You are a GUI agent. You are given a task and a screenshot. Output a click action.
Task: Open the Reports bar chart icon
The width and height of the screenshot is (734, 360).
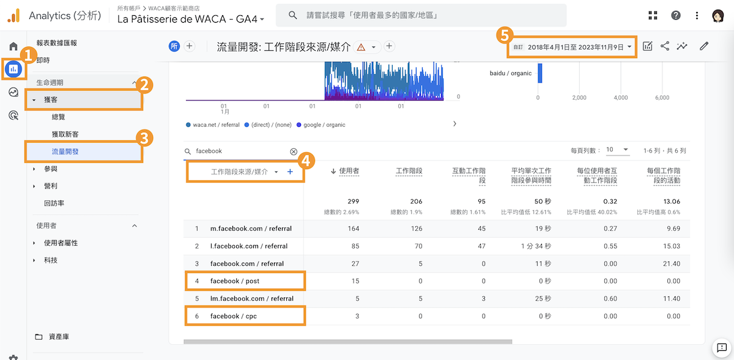pos(13,69)
